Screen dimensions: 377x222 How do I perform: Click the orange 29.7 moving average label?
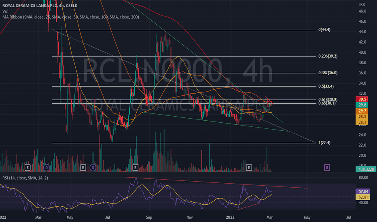click(x=362, y=111)
